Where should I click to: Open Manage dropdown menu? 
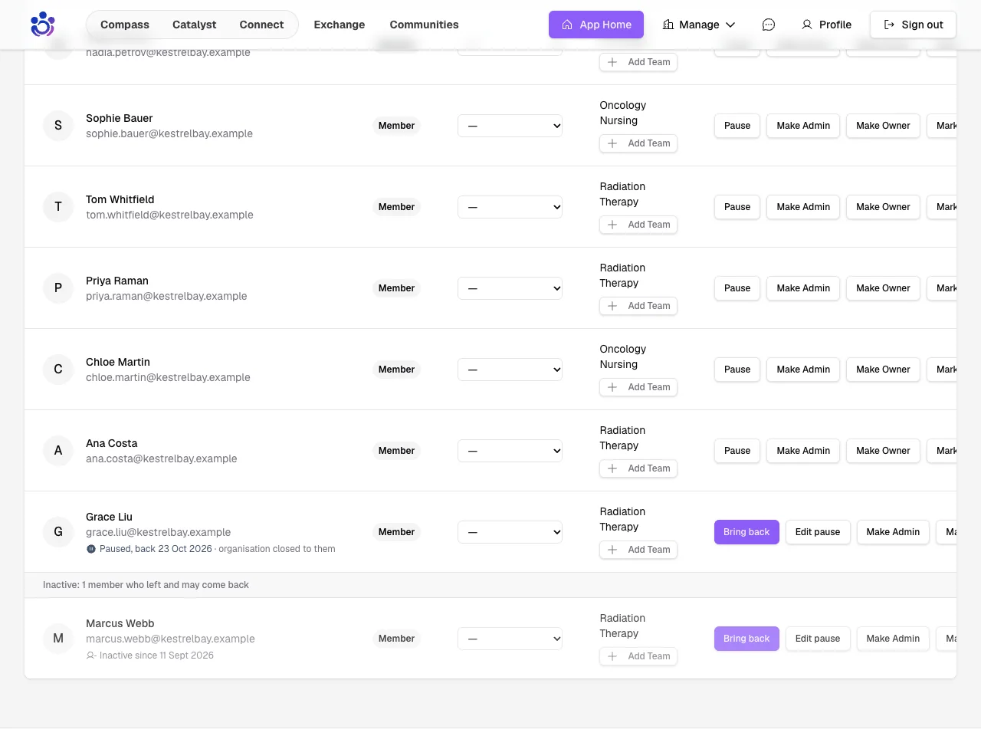coord(699,25)
